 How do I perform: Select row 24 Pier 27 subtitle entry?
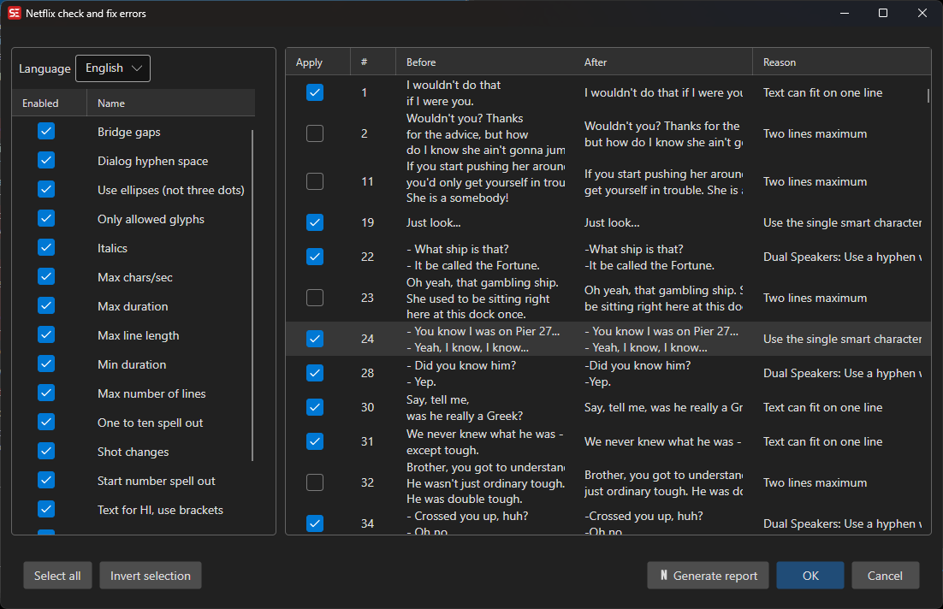click(x=608, y=339)
